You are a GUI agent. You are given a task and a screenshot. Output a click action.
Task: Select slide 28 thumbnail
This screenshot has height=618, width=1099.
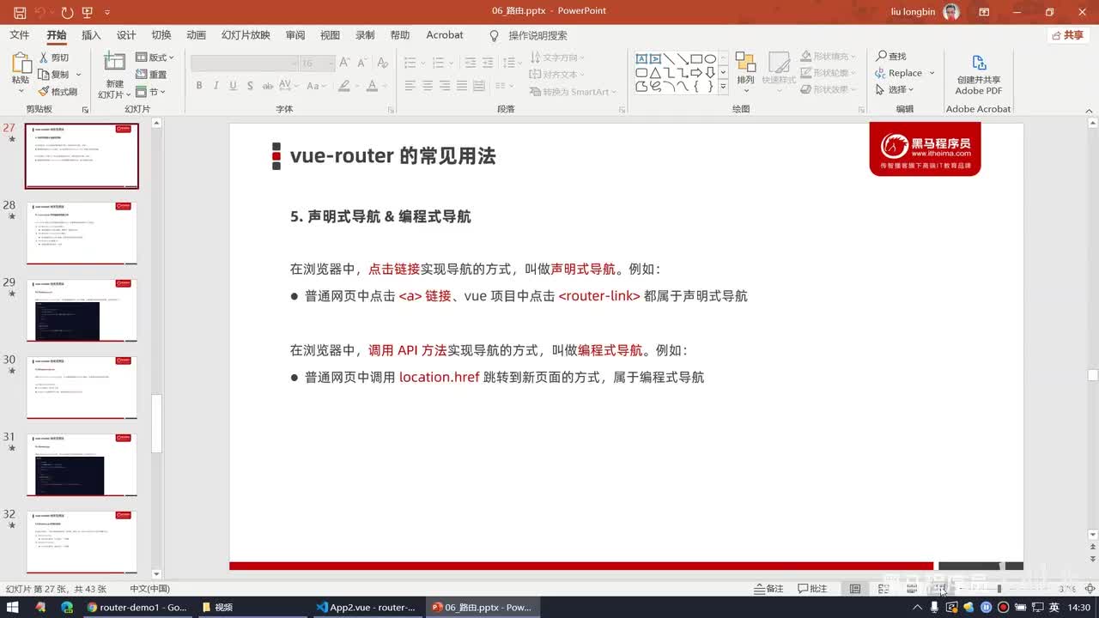[x=82, y=233]
